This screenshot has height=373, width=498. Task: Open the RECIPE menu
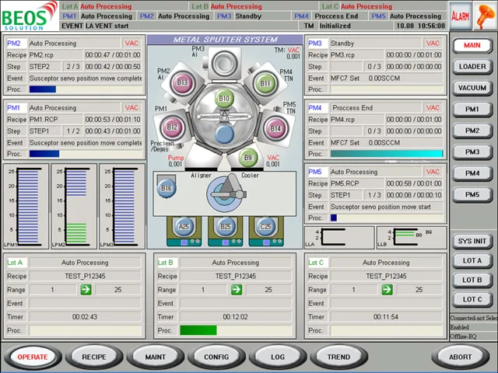pyautogui.click(x=94, y=357)
